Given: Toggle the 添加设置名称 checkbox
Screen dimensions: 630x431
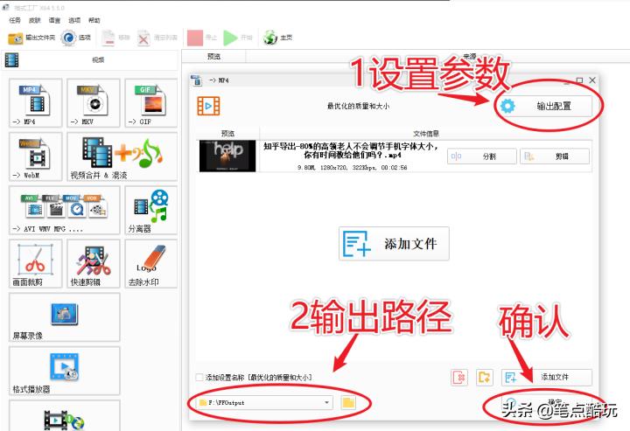Looking at the screenshot, I should coord(199,377).
